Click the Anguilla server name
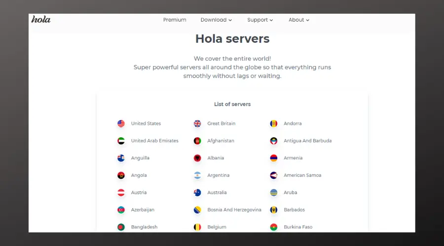This screenshot has height=246, width=444. point(140,158)
